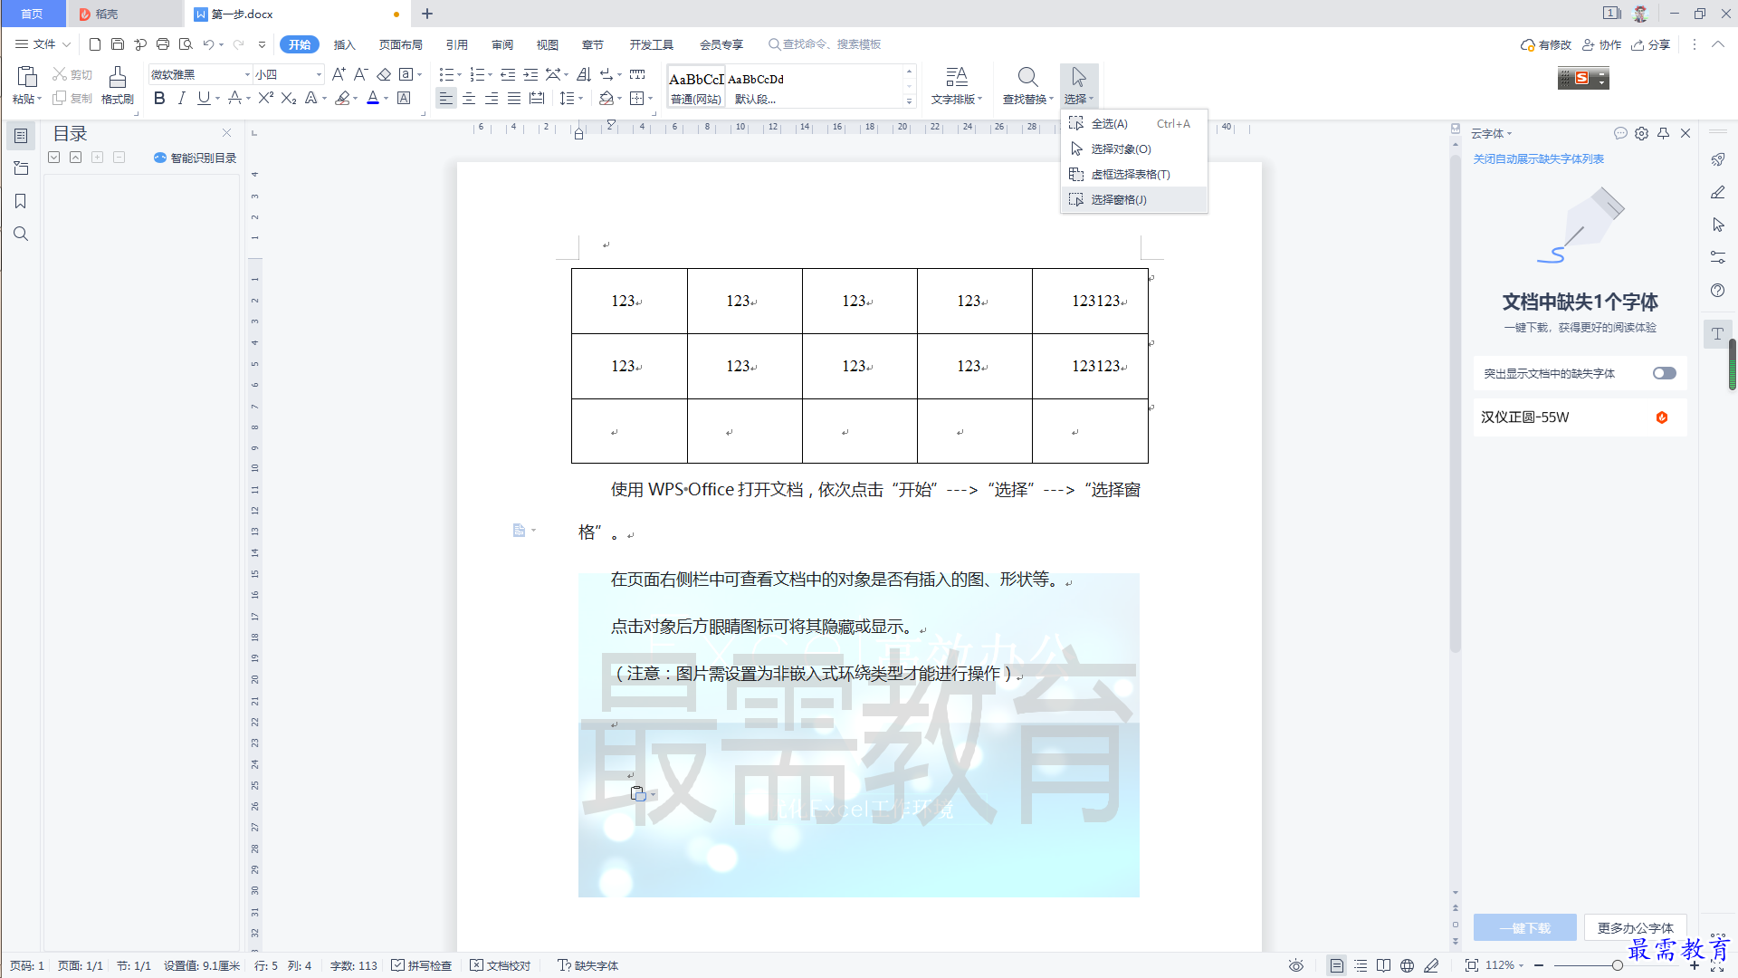Click the text highlight color pen
1738x978 pixels.
coord(342,99)
